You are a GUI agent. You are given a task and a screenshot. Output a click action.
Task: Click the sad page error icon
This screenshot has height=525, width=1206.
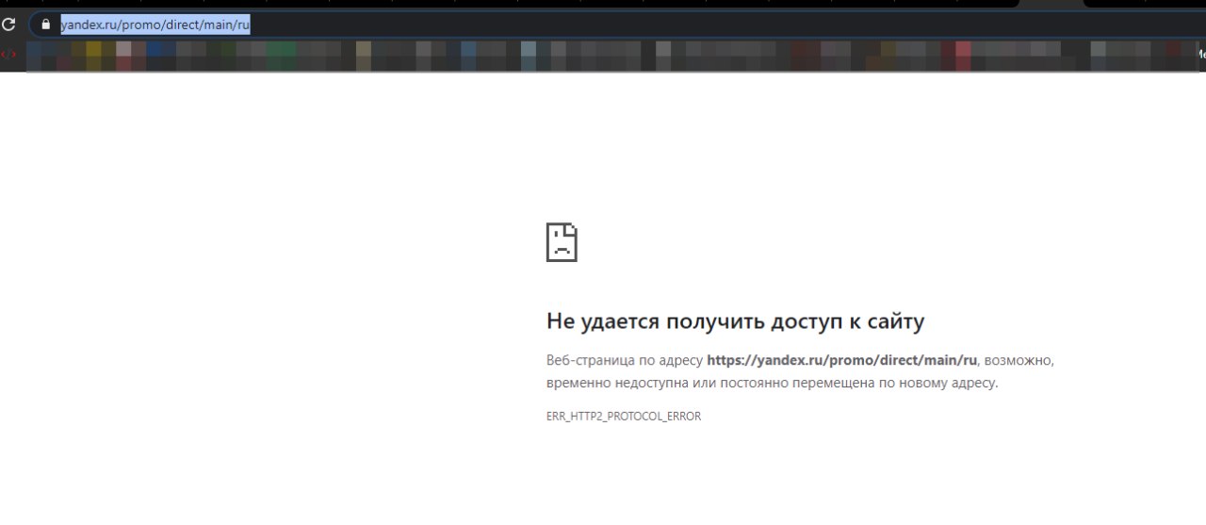click(x=562, y=242)
